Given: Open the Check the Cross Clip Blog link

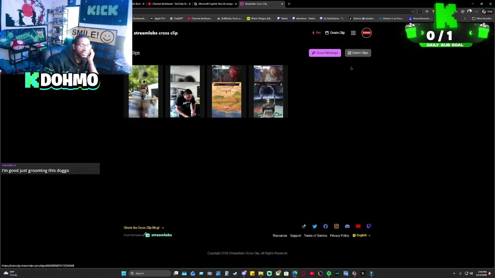Looking at the screenshot, I should 144,228.
